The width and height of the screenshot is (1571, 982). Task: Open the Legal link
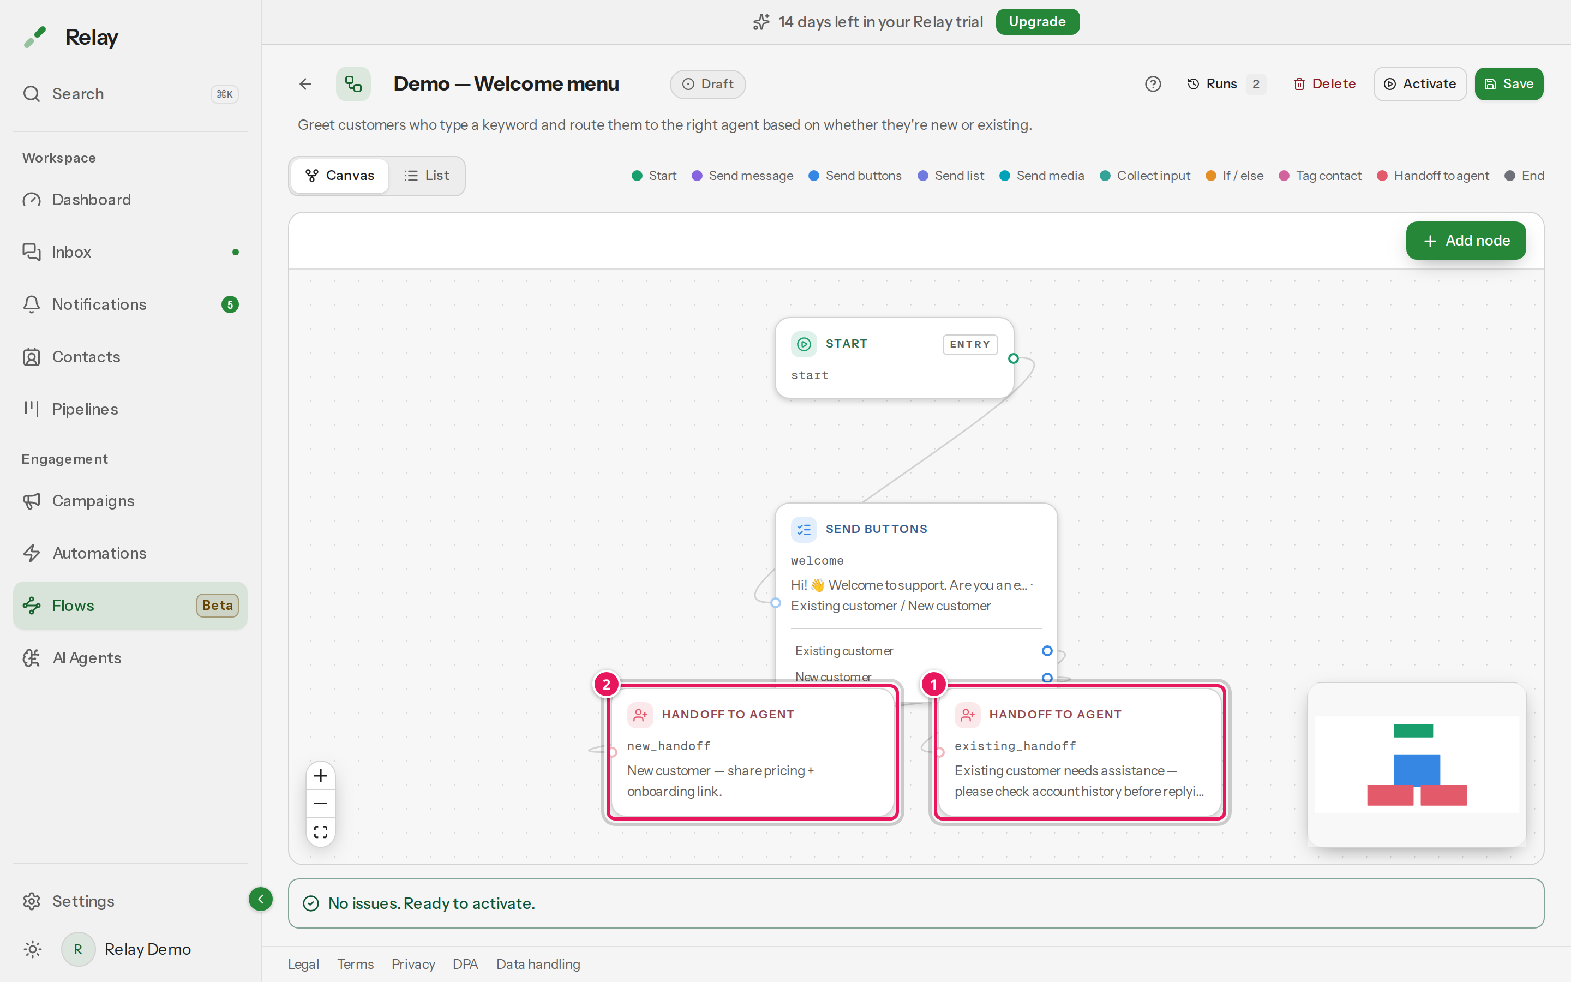[303, 965]
